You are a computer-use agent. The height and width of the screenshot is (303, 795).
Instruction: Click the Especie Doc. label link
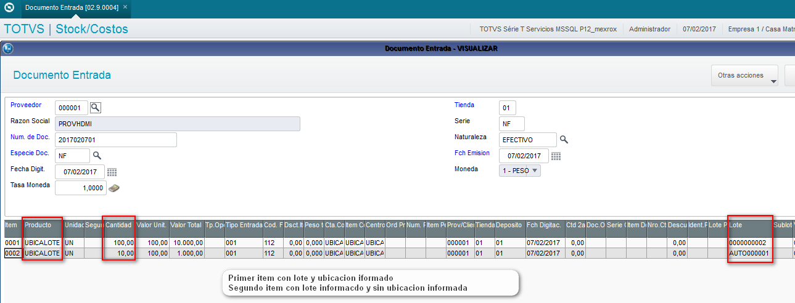[30, 152]
